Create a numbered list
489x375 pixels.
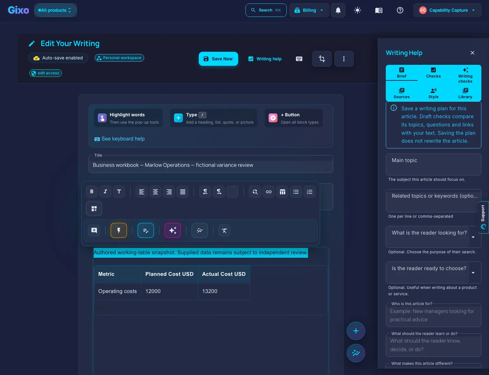pyautogui.click(x=310, y=192)
